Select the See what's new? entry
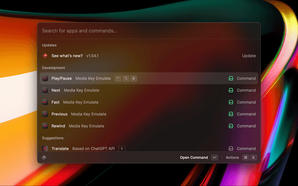This screenshot has height=186, width=298. click(x=67, y=56)
